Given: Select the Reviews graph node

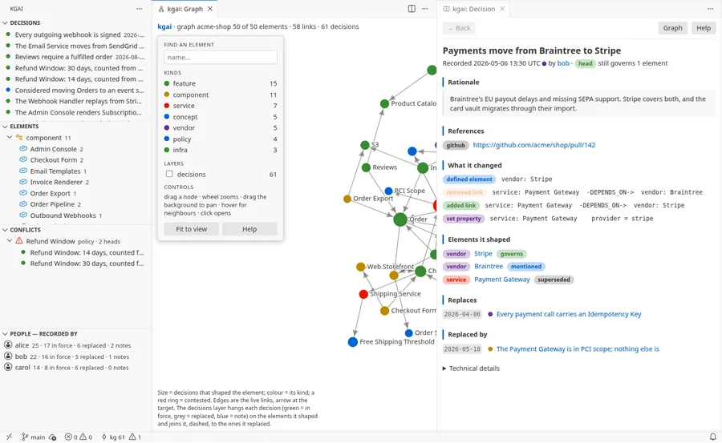Looking at the screenshot, I should pos(366,167).
